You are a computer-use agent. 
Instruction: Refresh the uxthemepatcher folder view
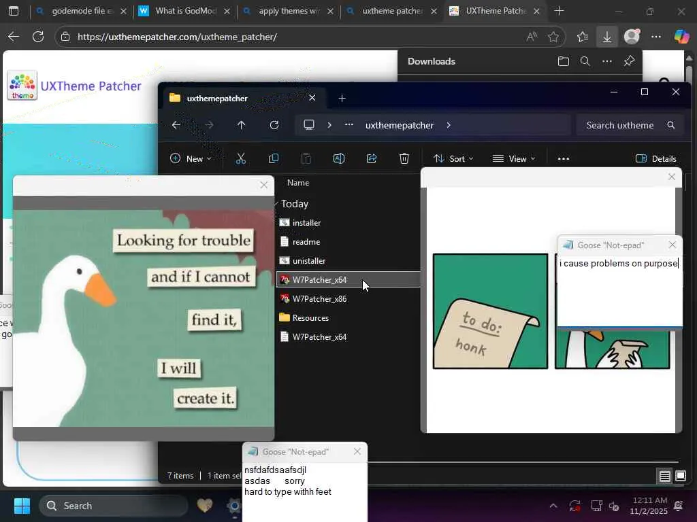tap(274, 125)
